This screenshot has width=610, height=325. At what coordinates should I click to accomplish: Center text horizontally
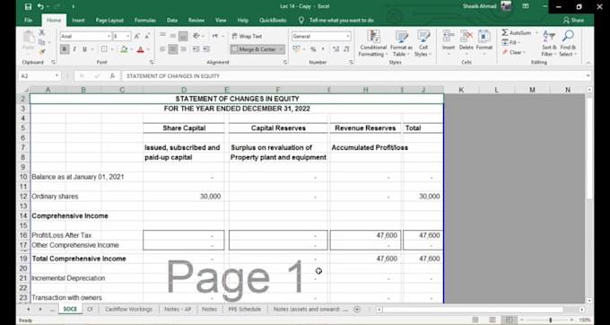pos(173,49)
